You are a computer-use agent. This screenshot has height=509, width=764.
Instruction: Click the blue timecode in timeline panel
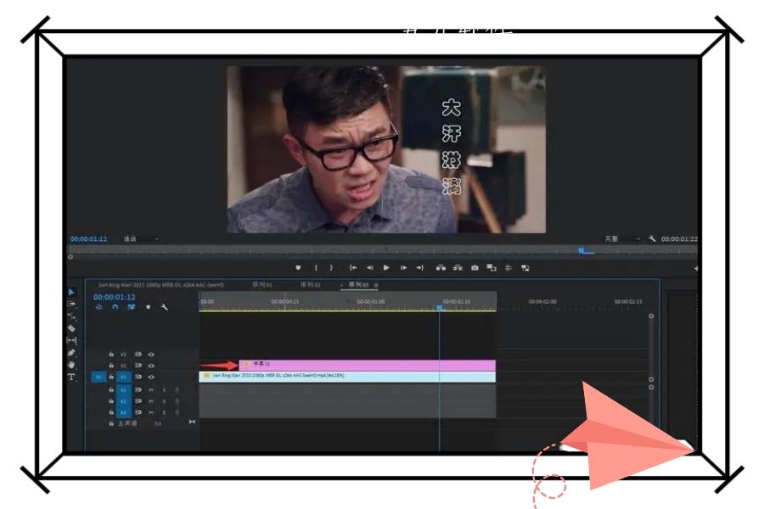115,297
